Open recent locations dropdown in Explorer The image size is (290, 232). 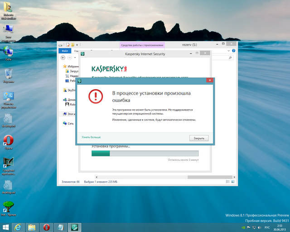click(75, 58)
